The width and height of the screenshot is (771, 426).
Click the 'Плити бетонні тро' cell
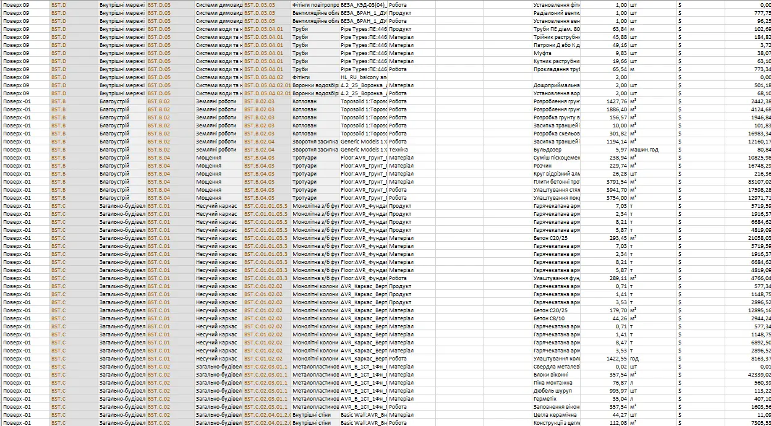click(556, 181)
